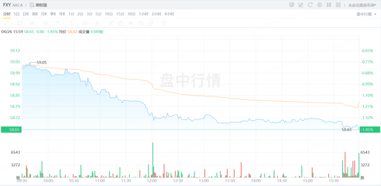Viewport: 381px width, 186px height.
Task: Select the 30分 interval
Action: [x=131, y=14]
